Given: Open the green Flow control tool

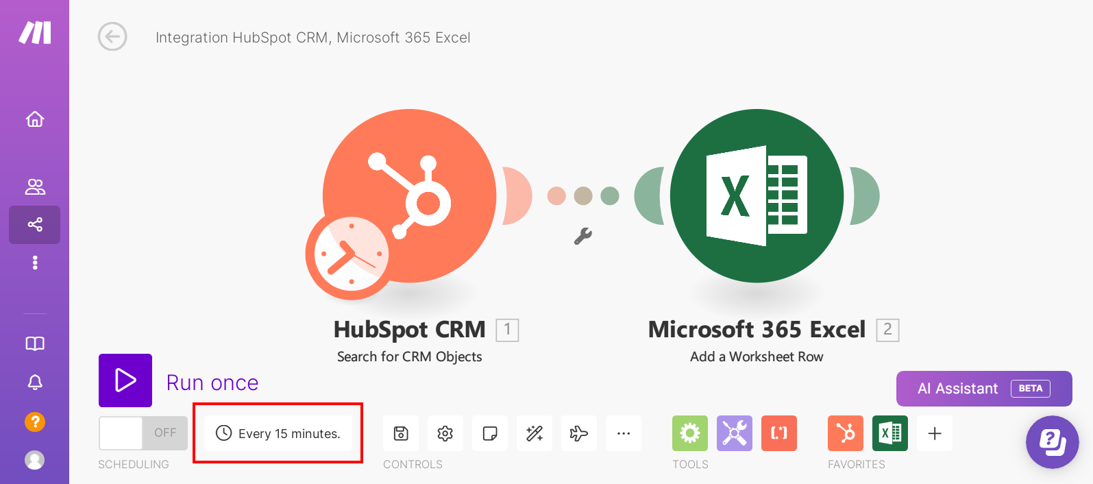Looking at the screenshot, I should (690, 433).
